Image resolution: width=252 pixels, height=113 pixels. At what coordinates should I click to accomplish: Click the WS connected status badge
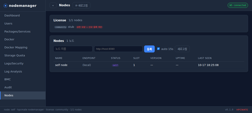click(x=238, y=5)
